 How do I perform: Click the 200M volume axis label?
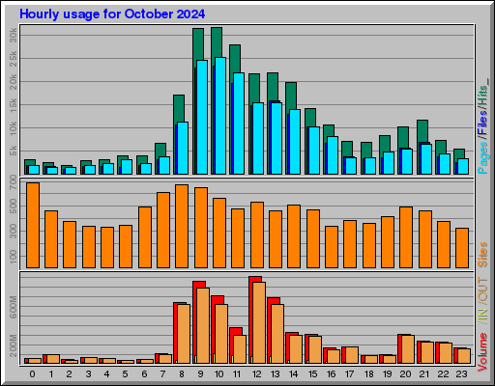[x=13, y=345]
